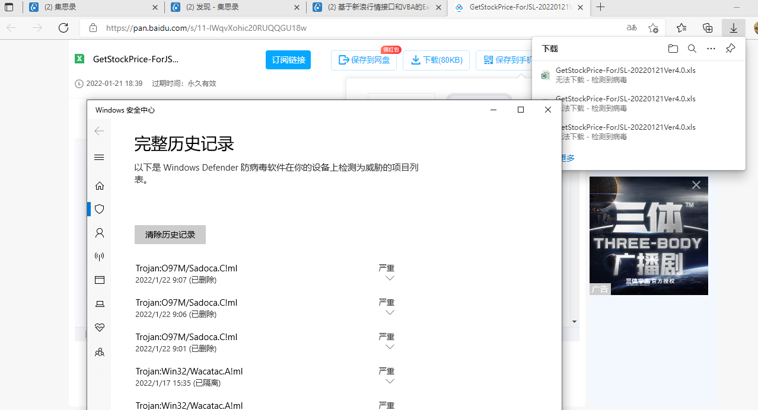Expand first Trojan:O97M/Sadoca.C!ml entry chevron
758x410 pixels.
tap(390, 278)
